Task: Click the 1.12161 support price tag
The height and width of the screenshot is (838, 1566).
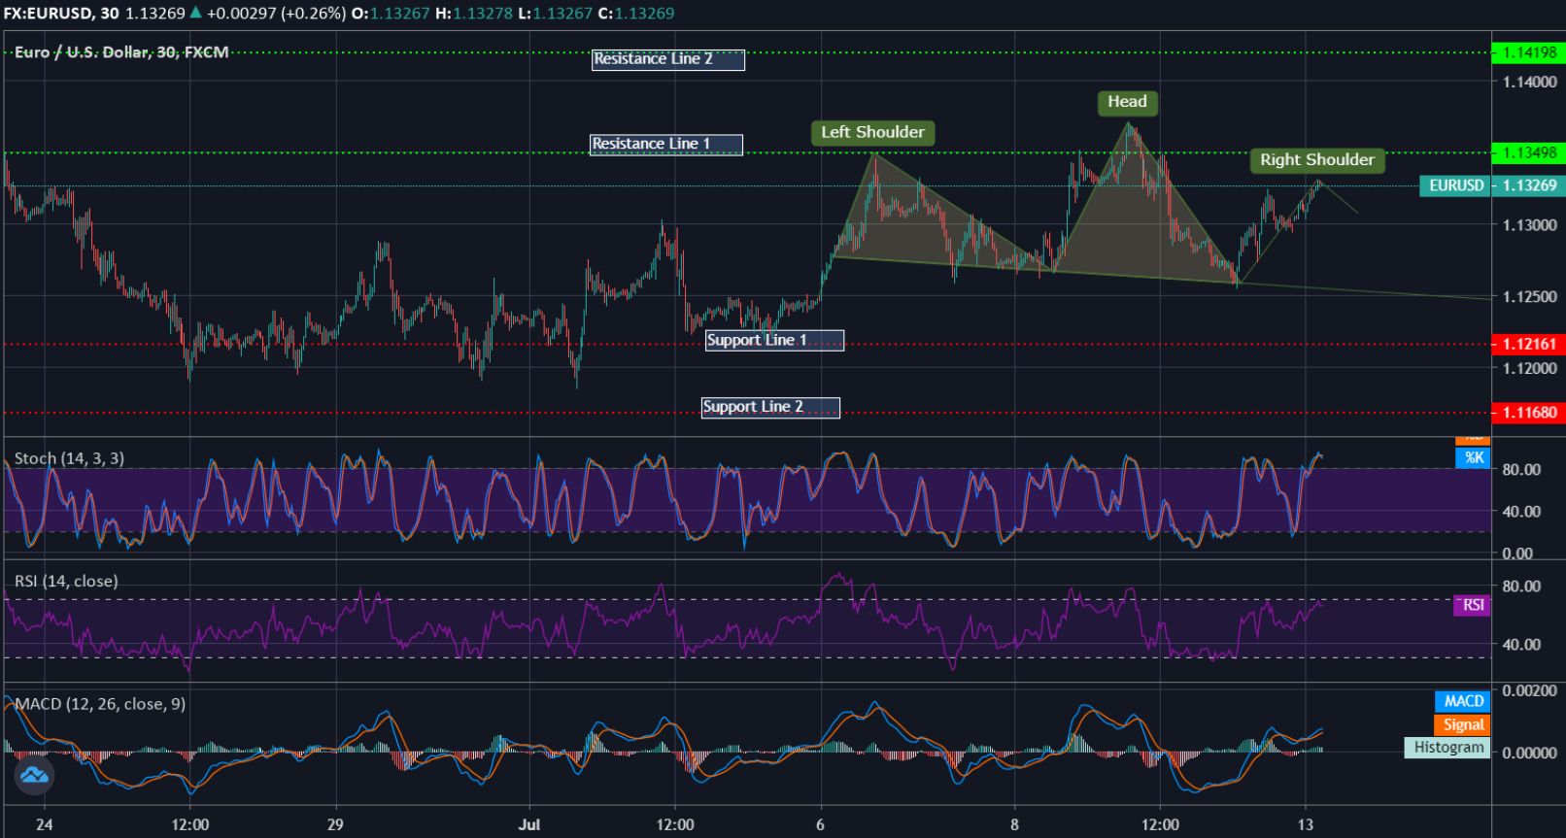Action: 1528,344
